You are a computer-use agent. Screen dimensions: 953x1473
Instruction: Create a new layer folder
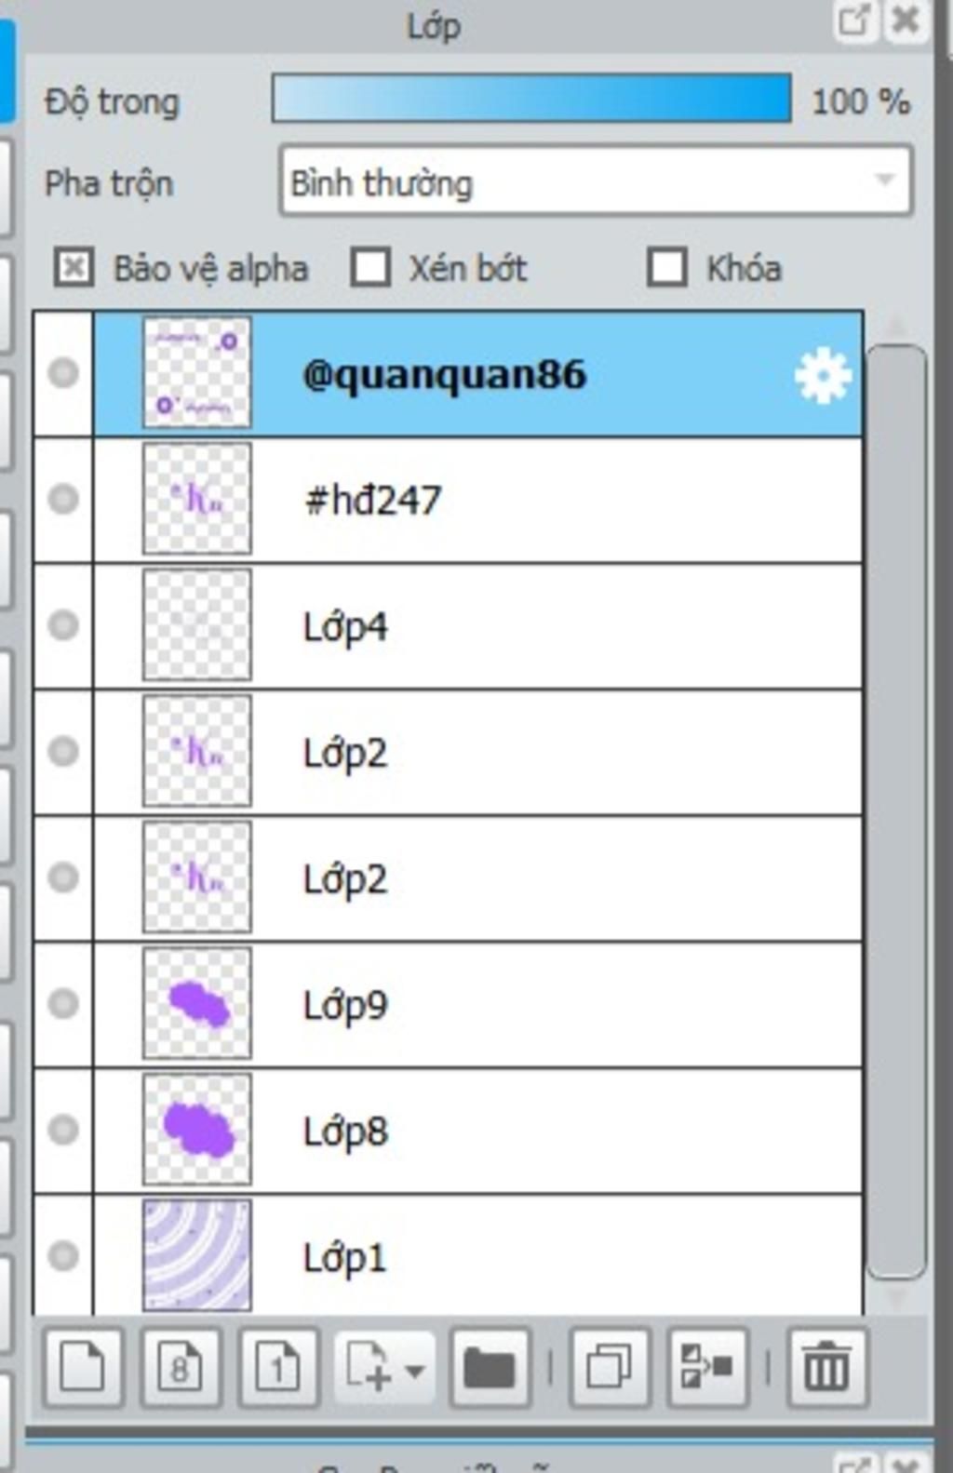click(x=490, y=1367)
